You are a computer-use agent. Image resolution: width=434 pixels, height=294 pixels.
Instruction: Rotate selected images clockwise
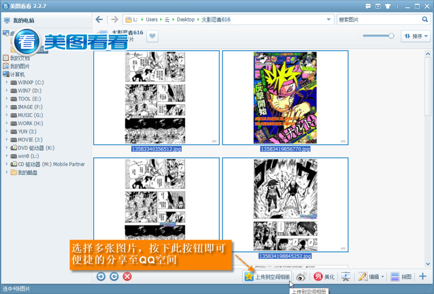[x=114, y=276]
